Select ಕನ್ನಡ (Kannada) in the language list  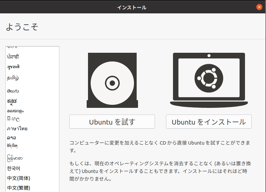(x=12, y=101)
